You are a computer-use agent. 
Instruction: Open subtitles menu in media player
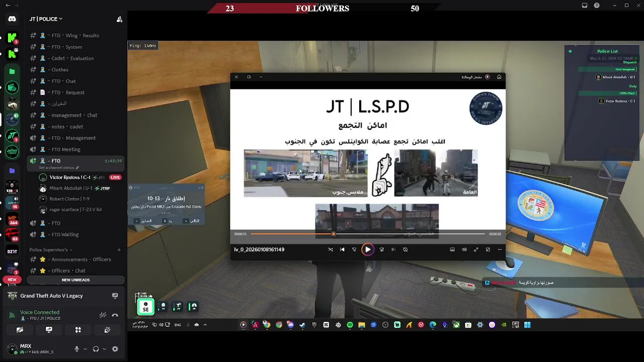click(x=452, y=249)
